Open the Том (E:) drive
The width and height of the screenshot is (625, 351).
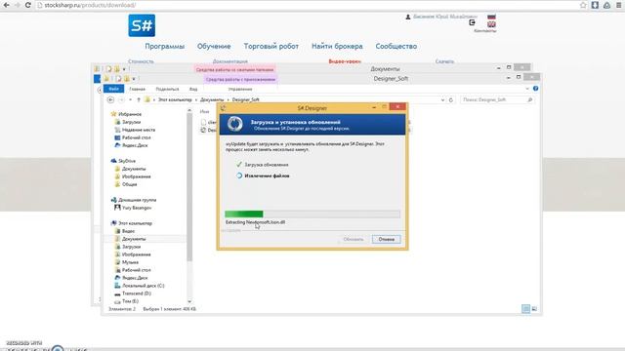pos(130,301)
